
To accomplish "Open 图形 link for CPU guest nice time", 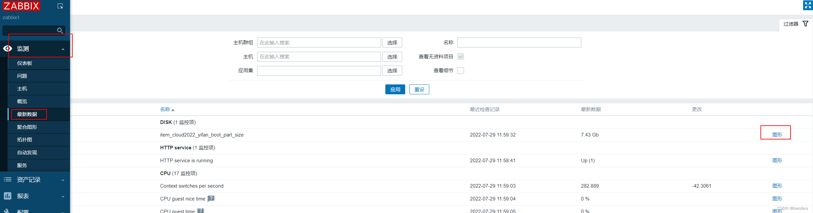I will pos(777,198).
